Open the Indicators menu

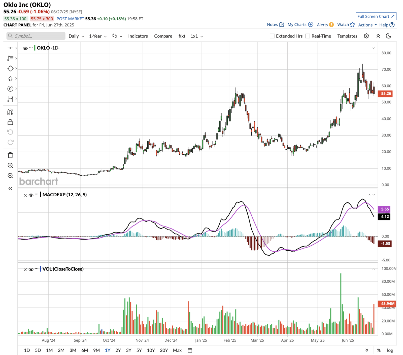tap(138, 36)
